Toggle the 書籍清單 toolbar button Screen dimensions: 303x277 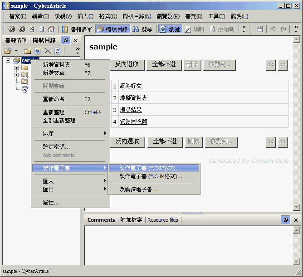tap(77, 29)
